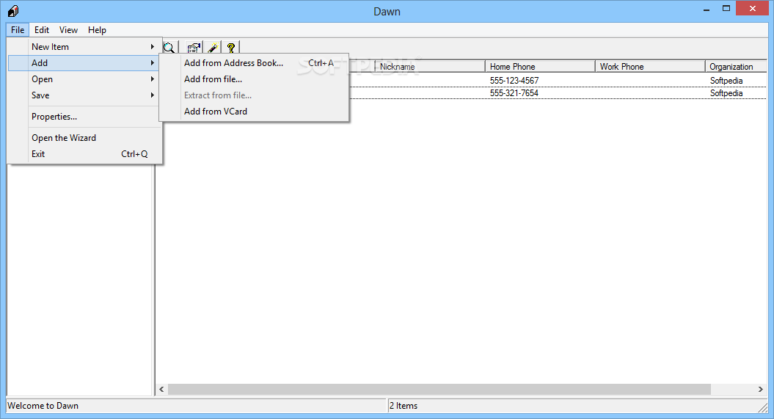The image size is (774, 419).
Task: Click the Save submenu arrow
Action: [x=152, y=95]
